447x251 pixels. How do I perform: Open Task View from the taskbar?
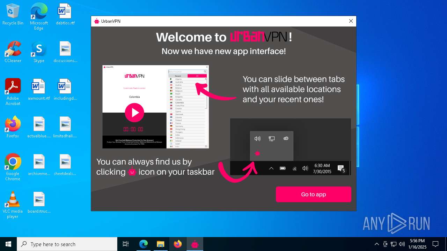click(x=126, y=244)
